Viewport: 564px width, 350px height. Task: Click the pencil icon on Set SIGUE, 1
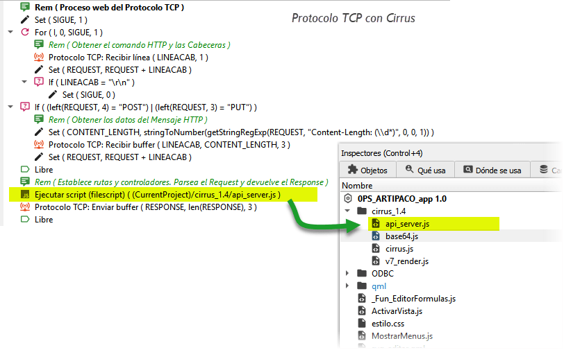[x=25, y=20]
